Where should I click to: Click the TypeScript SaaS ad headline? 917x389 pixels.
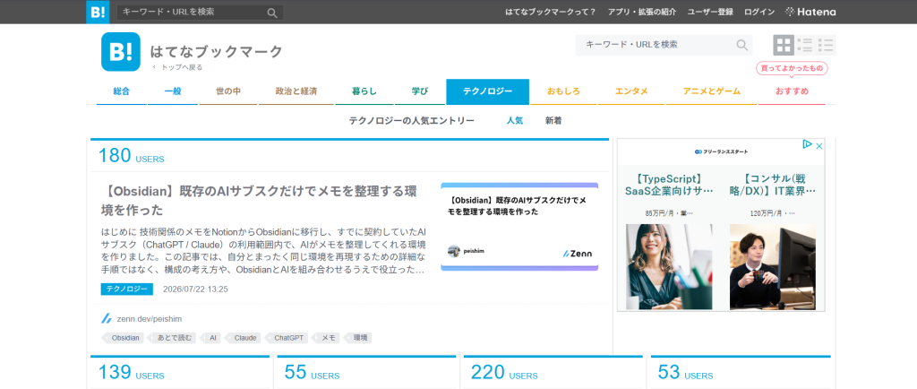(x=669, y=185)
